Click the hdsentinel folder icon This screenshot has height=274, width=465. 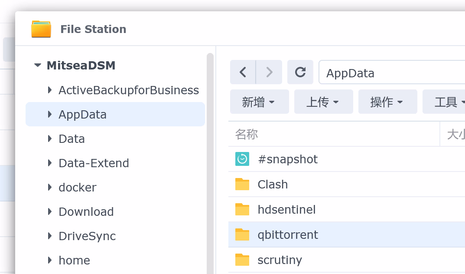click(242, 210)
